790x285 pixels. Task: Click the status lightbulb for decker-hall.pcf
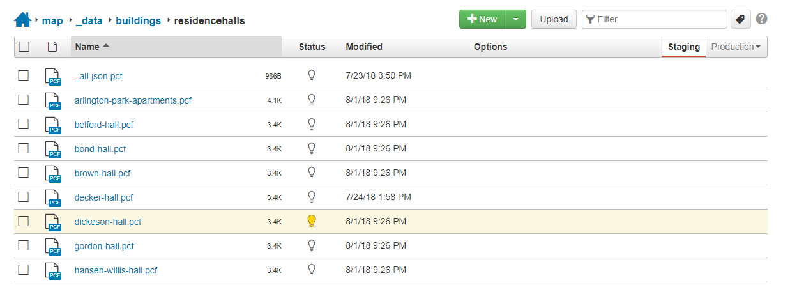click(x=312, y=197)
